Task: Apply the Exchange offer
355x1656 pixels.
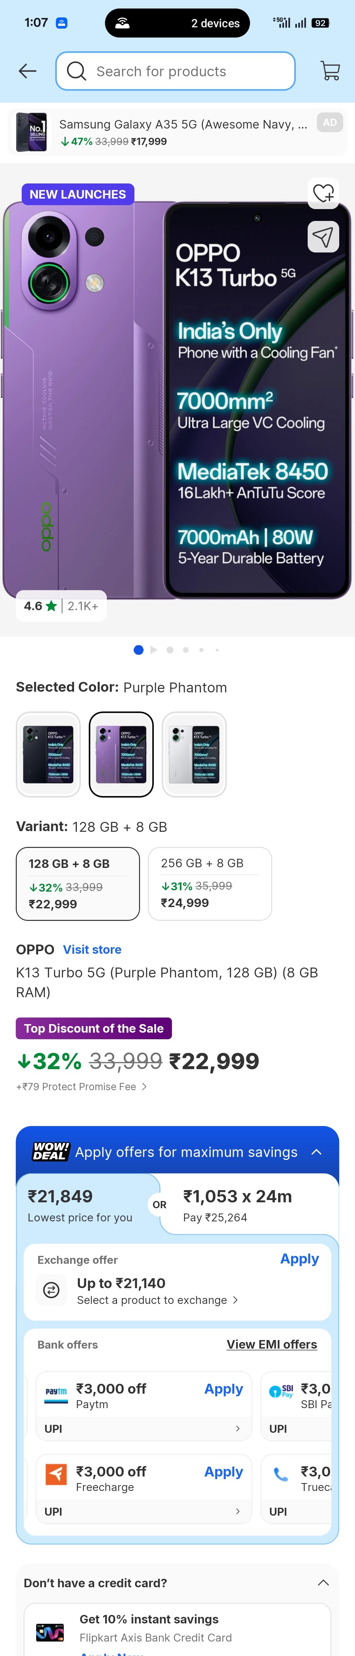Action: (299, 1259)
